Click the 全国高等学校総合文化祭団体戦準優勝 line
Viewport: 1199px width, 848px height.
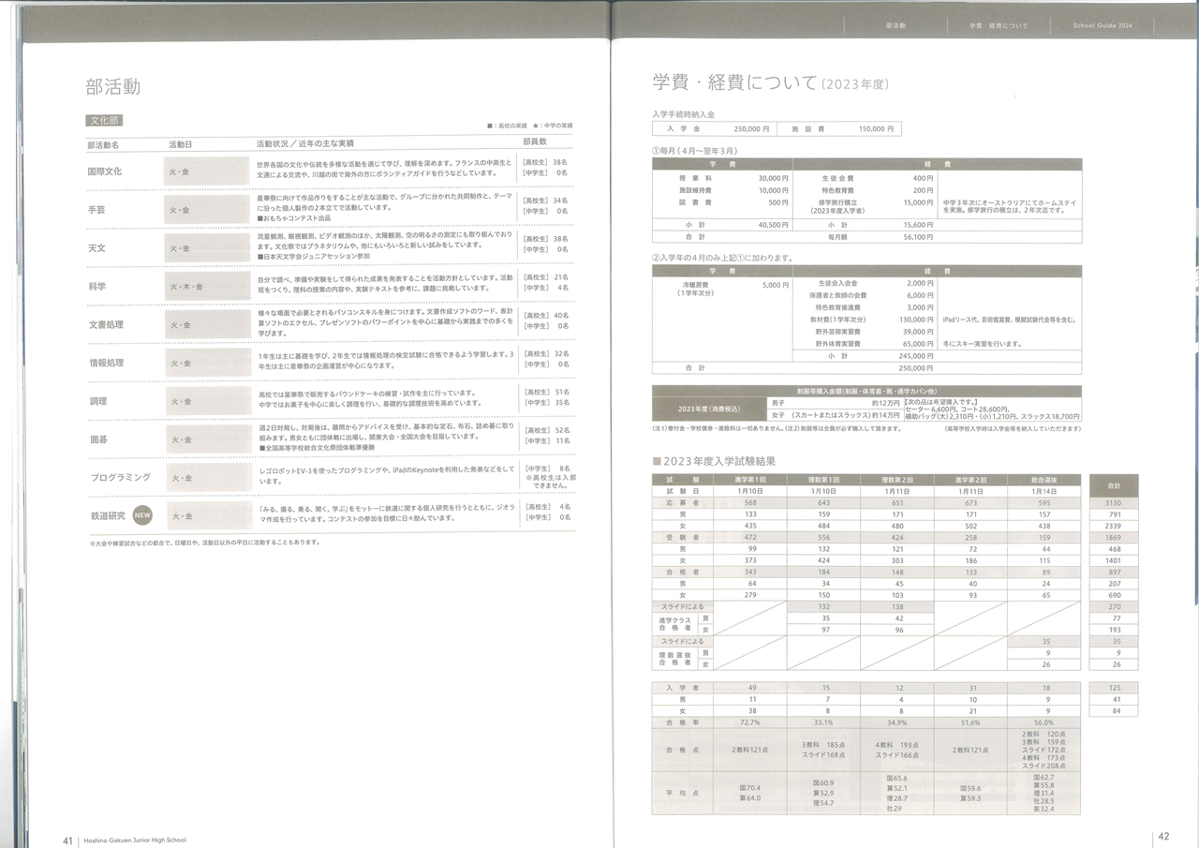click(316, 447)
